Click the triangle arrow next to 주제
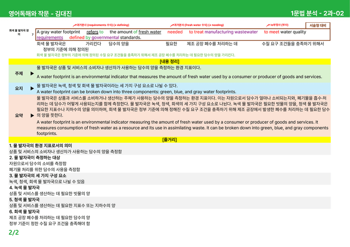This screenshot has width=350, height=247. [x=32, y=74]
